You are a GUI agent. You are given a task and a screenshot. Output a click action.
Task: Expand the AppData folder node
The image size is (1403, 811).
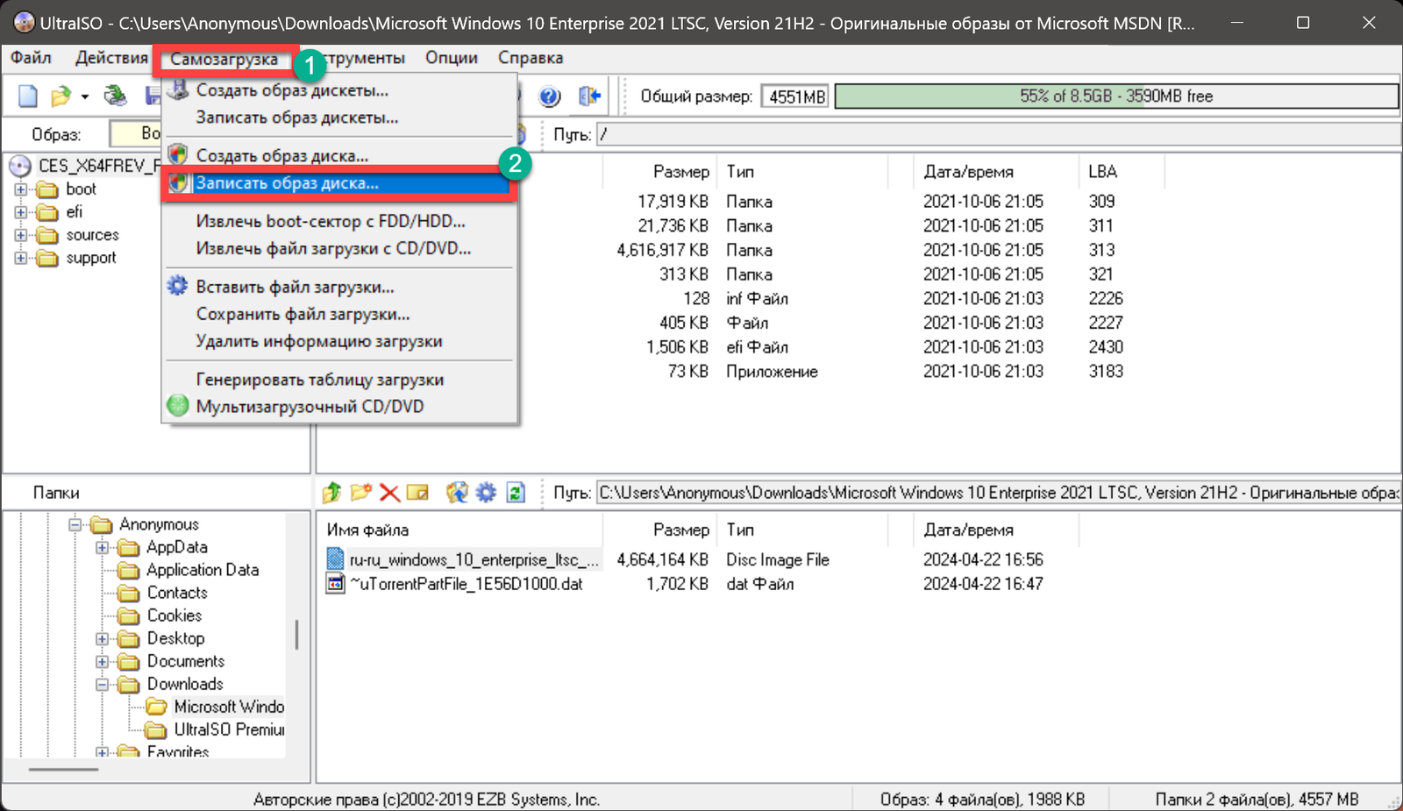point(103,548)
